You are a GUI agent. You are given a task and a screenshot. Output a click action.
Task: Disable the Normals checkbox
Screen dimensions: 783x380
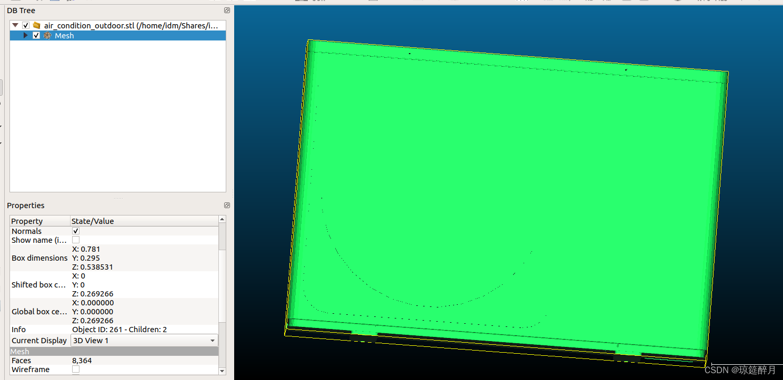tap(76, 231)
